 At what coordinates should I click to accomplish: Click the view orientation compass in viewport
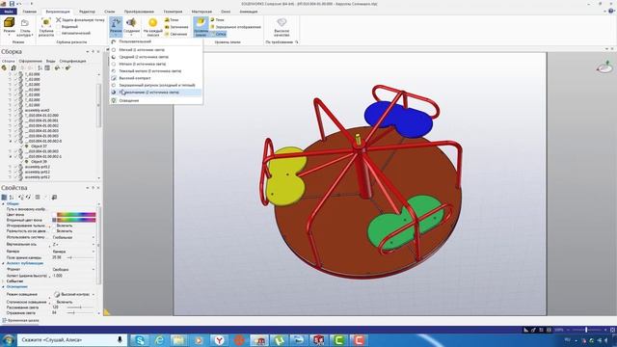(x=604, y=67)
